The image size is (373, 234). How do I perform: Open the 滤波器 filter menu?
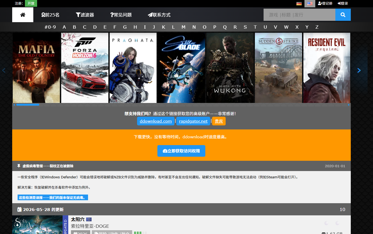(85, 15)
